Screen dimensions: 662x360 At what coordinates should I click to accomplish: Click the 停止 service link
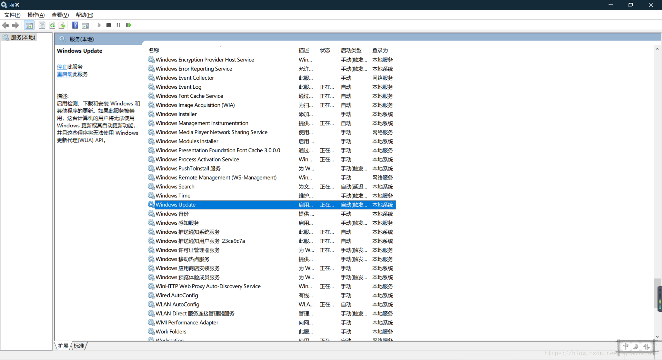click(x=62, y=67)
